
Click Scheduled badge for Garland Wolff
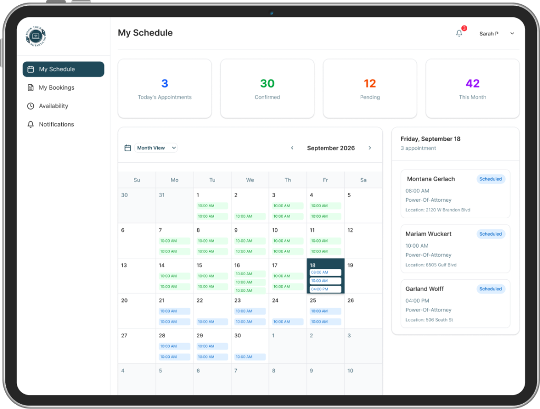tap(490, 289)
